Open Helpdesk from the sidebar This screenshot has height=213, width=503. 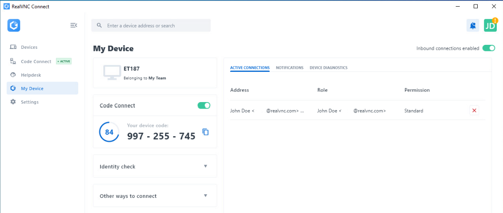31,75
